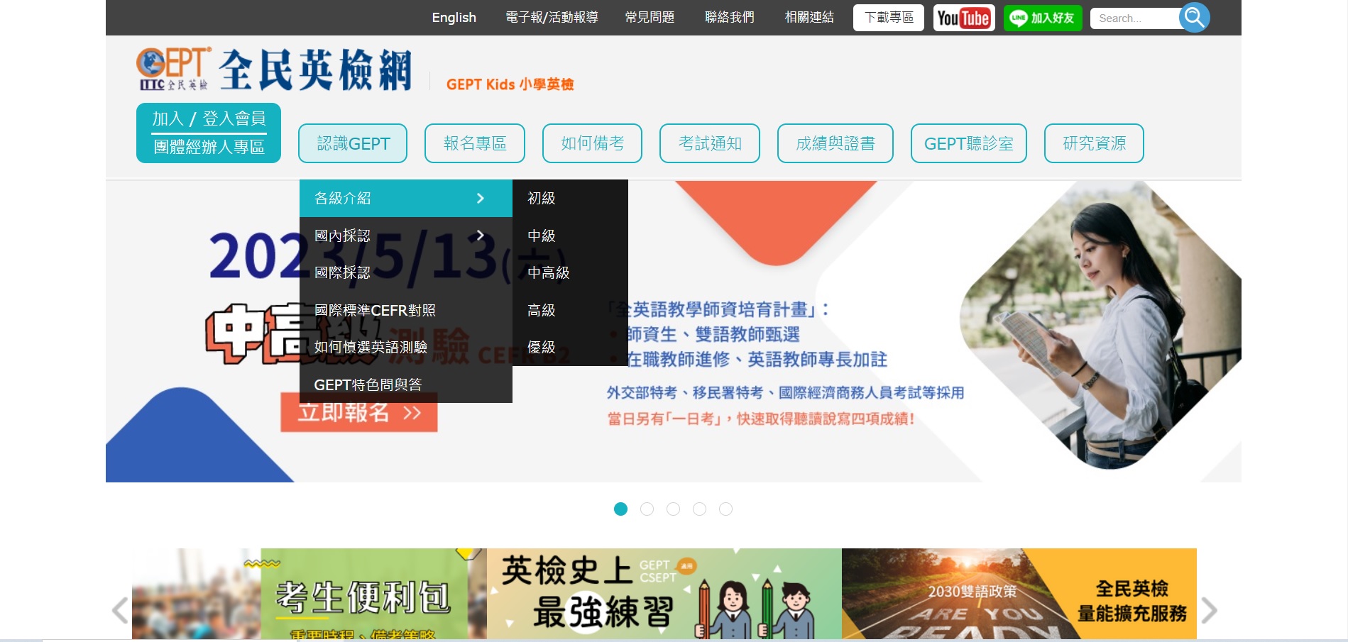The height and width of the screenshot is (642, 1348).
Task: Open GEPT Kids 小學英檢 link
Action: click(510, 84)
